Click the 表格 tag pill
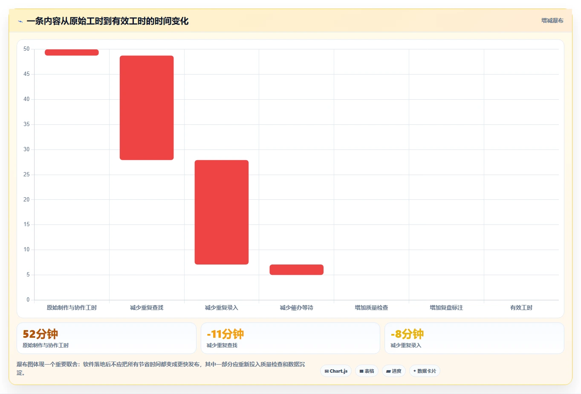Image resolution: width=581 pixels, height=394 pixels. coord(367,371)
